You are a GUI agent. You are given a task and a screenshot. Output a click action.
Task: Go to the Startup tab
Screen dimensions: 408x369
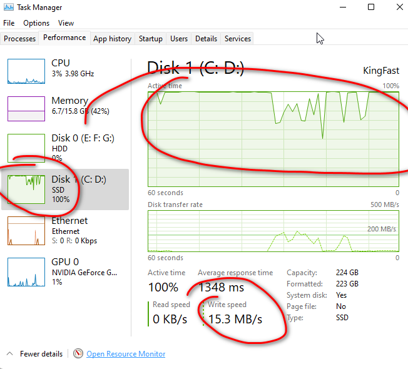[x=150, y=39]
